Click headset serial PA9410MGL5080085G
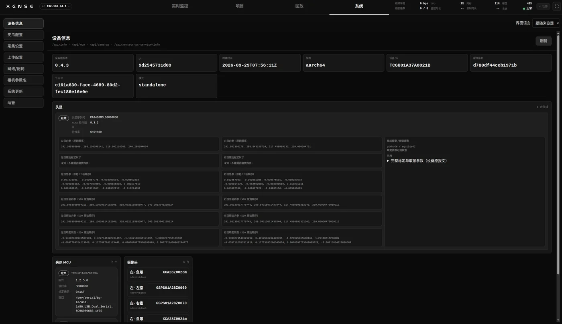 pos(104,117)
